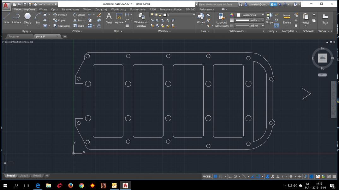Toggle snap mode in the status bar
The height and width of the screenshot is (190, 339).
[221, 176]
